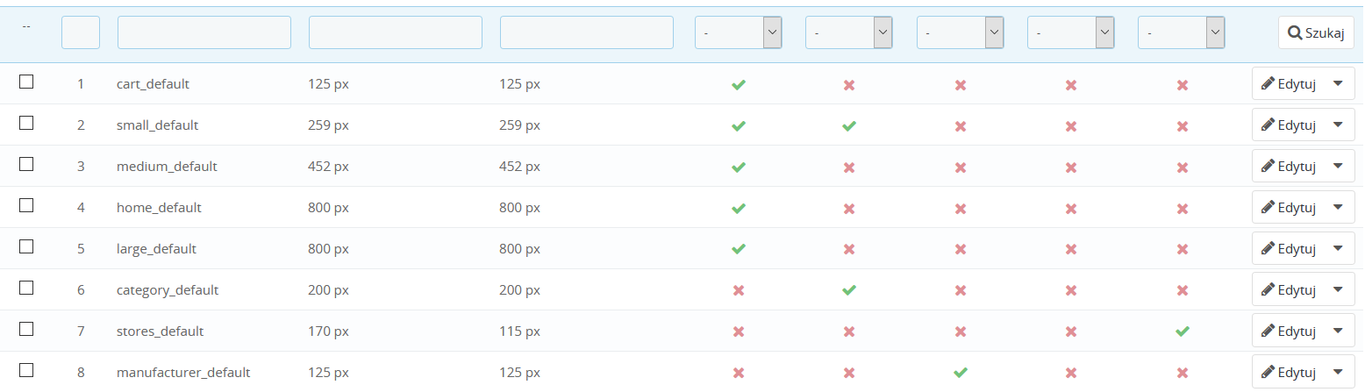
Task: Toggle the green checkmark in category_default row
Action: coord(849,290)
